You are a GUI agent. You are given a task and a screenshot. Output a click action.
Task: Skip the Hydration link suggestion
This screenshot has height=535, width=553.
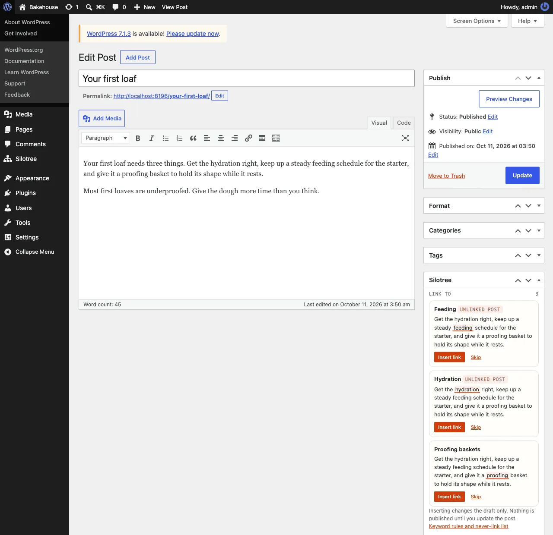(476, 427)
